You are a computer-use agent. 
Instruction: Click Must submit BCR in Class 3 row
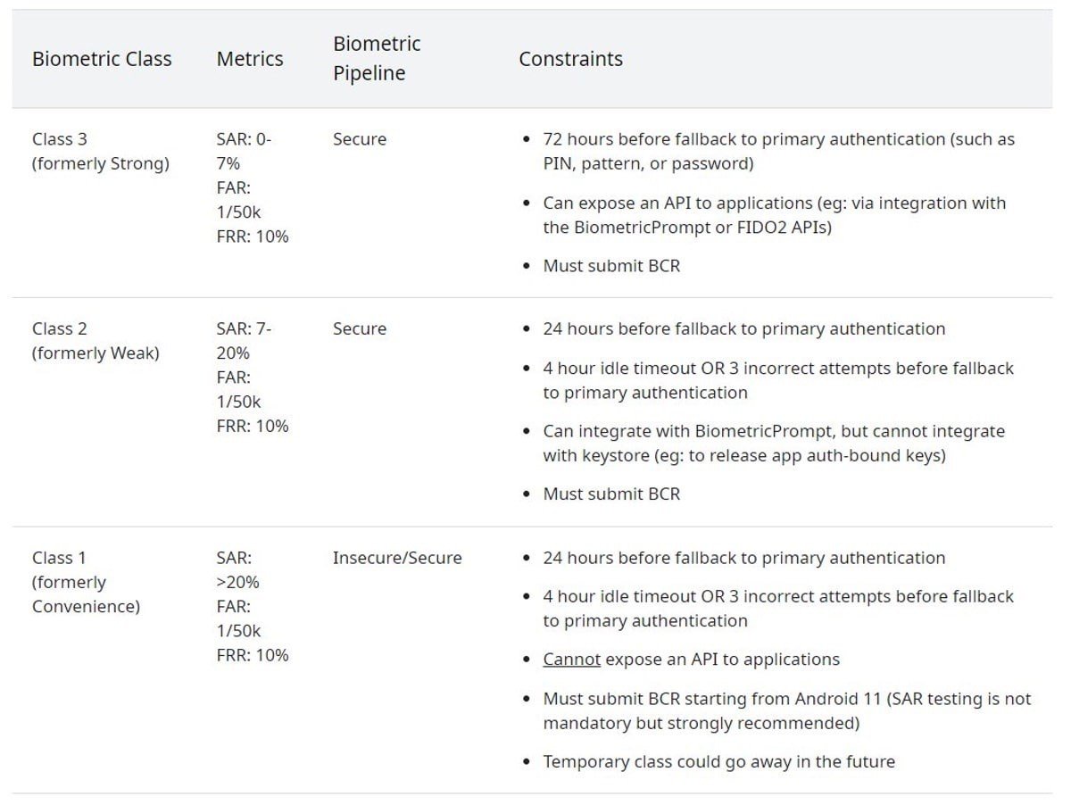(611, 266)
